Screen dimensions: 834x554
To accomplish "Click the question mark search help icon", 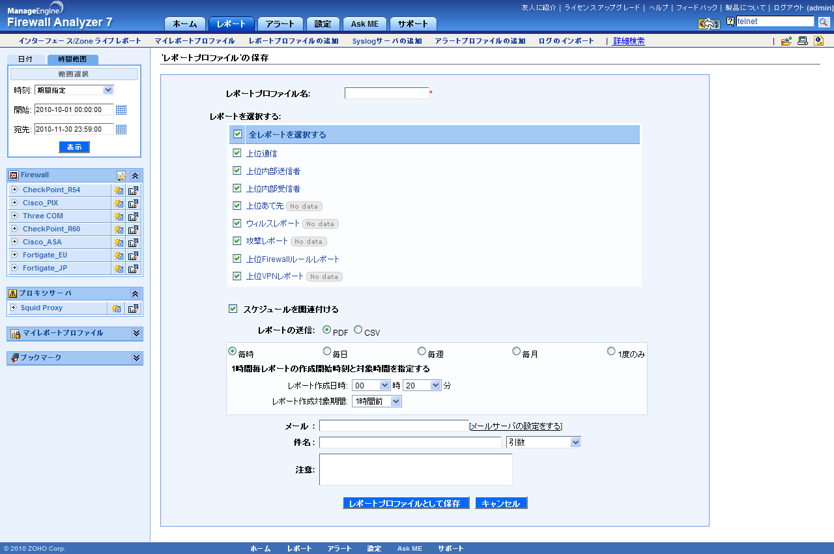I will 730,22.
